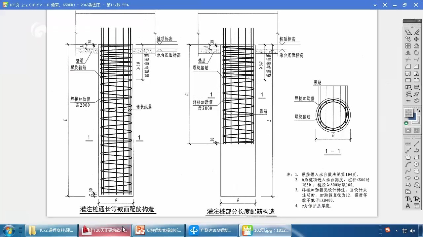Choose the double-arrow construction line tool
This screenshot has height=237, width=423.
[x=407, y=150]
